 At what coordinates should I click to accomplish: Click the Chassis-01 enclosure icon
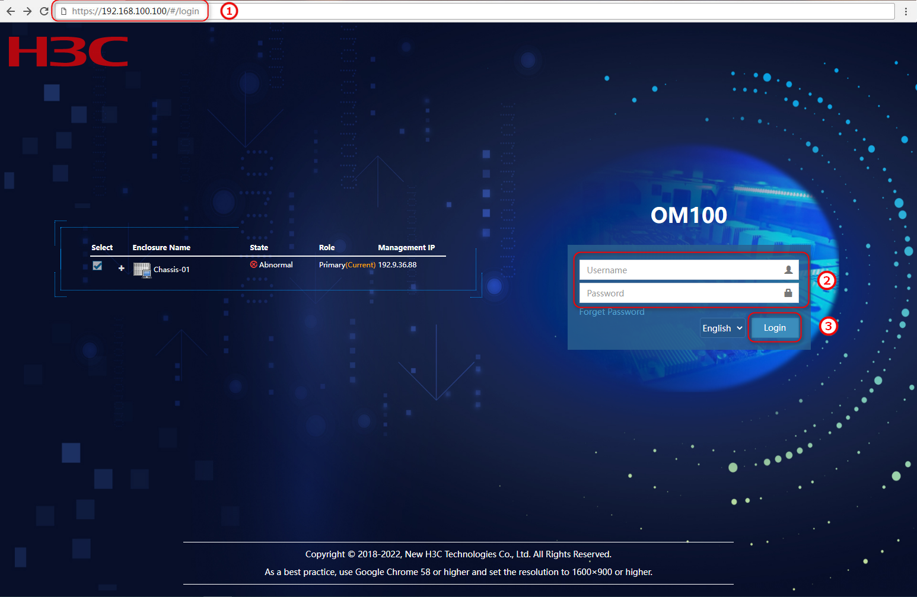click(x=142, y=270)
